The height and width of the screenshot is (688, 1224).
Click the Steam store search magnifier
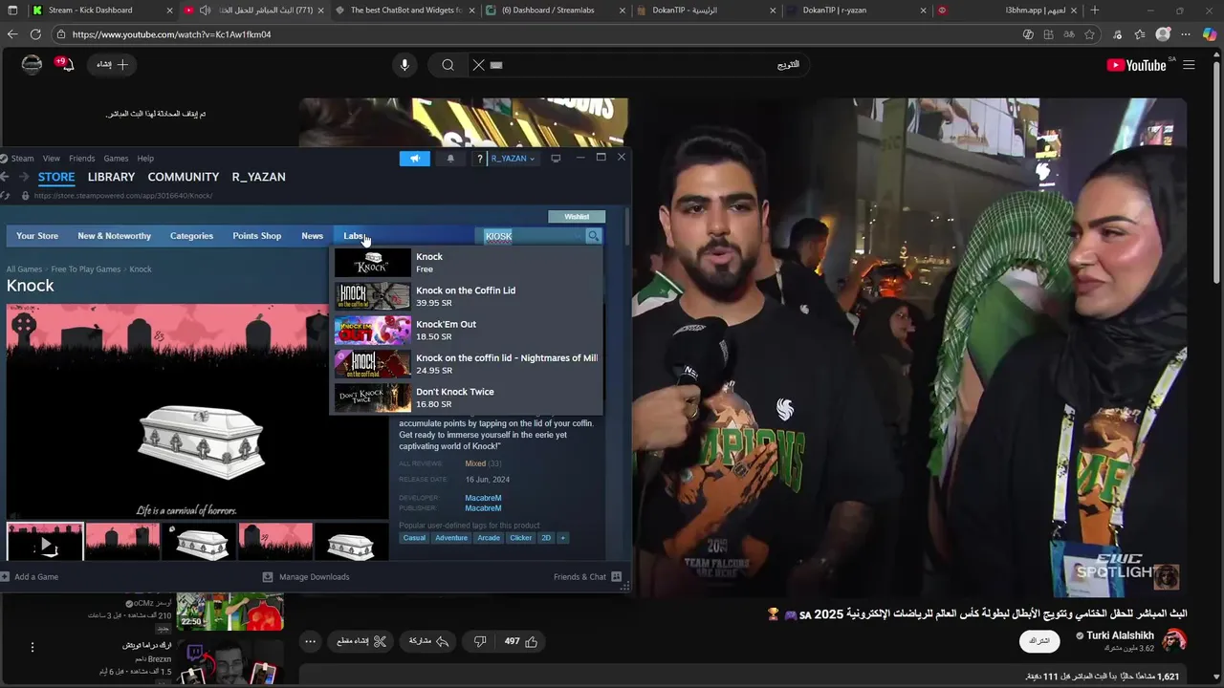click(x=594, y=236)
